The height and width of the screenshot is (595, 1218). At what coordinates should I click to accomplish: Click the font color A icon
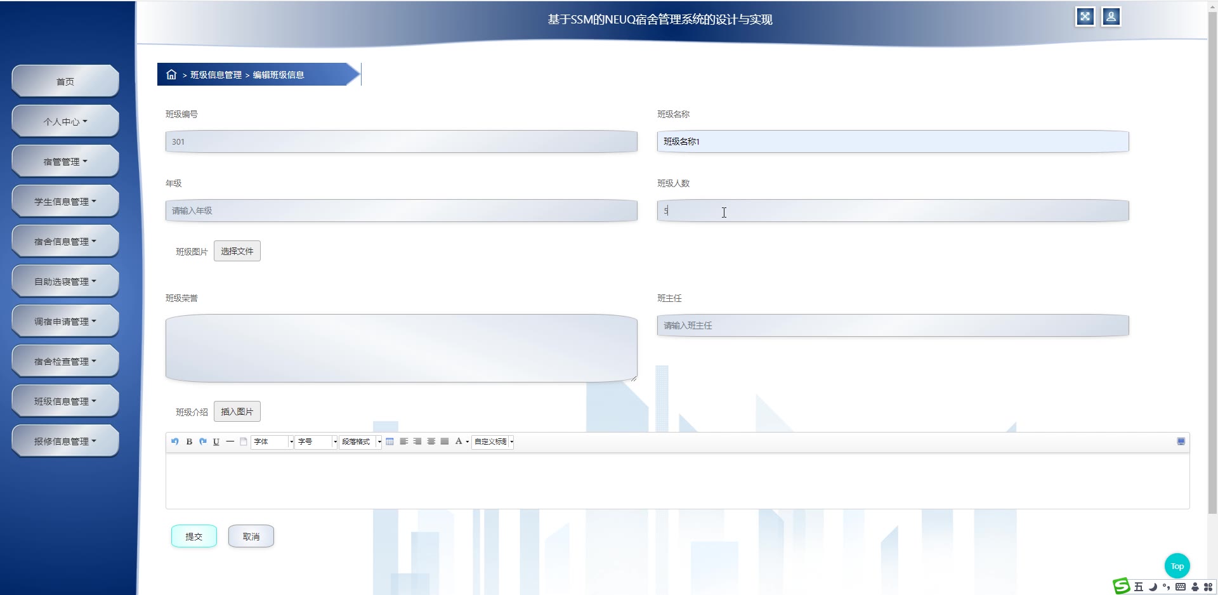pos(459,441)
